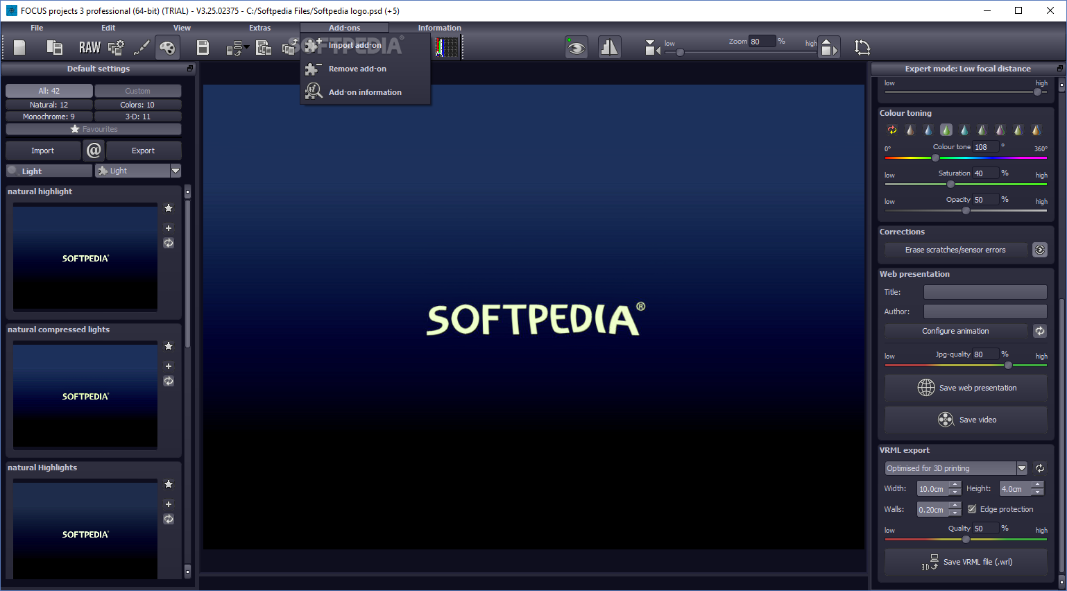Click the Export presets button
The width and height of the screenshot is (1067, 591).
(x=144, y=151)
